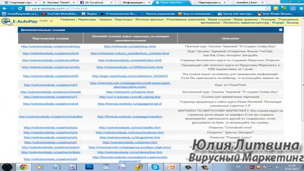The width and height of the screenshot is (304, 171).
Task: Open the Chrome menu icon at far right
Action: (301, 9)
